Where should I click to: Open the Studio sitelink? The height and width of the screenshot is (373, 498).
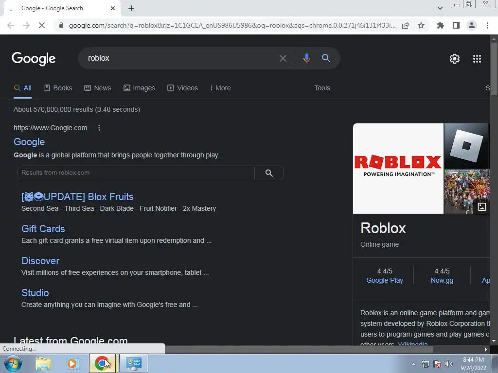[35, 293]
